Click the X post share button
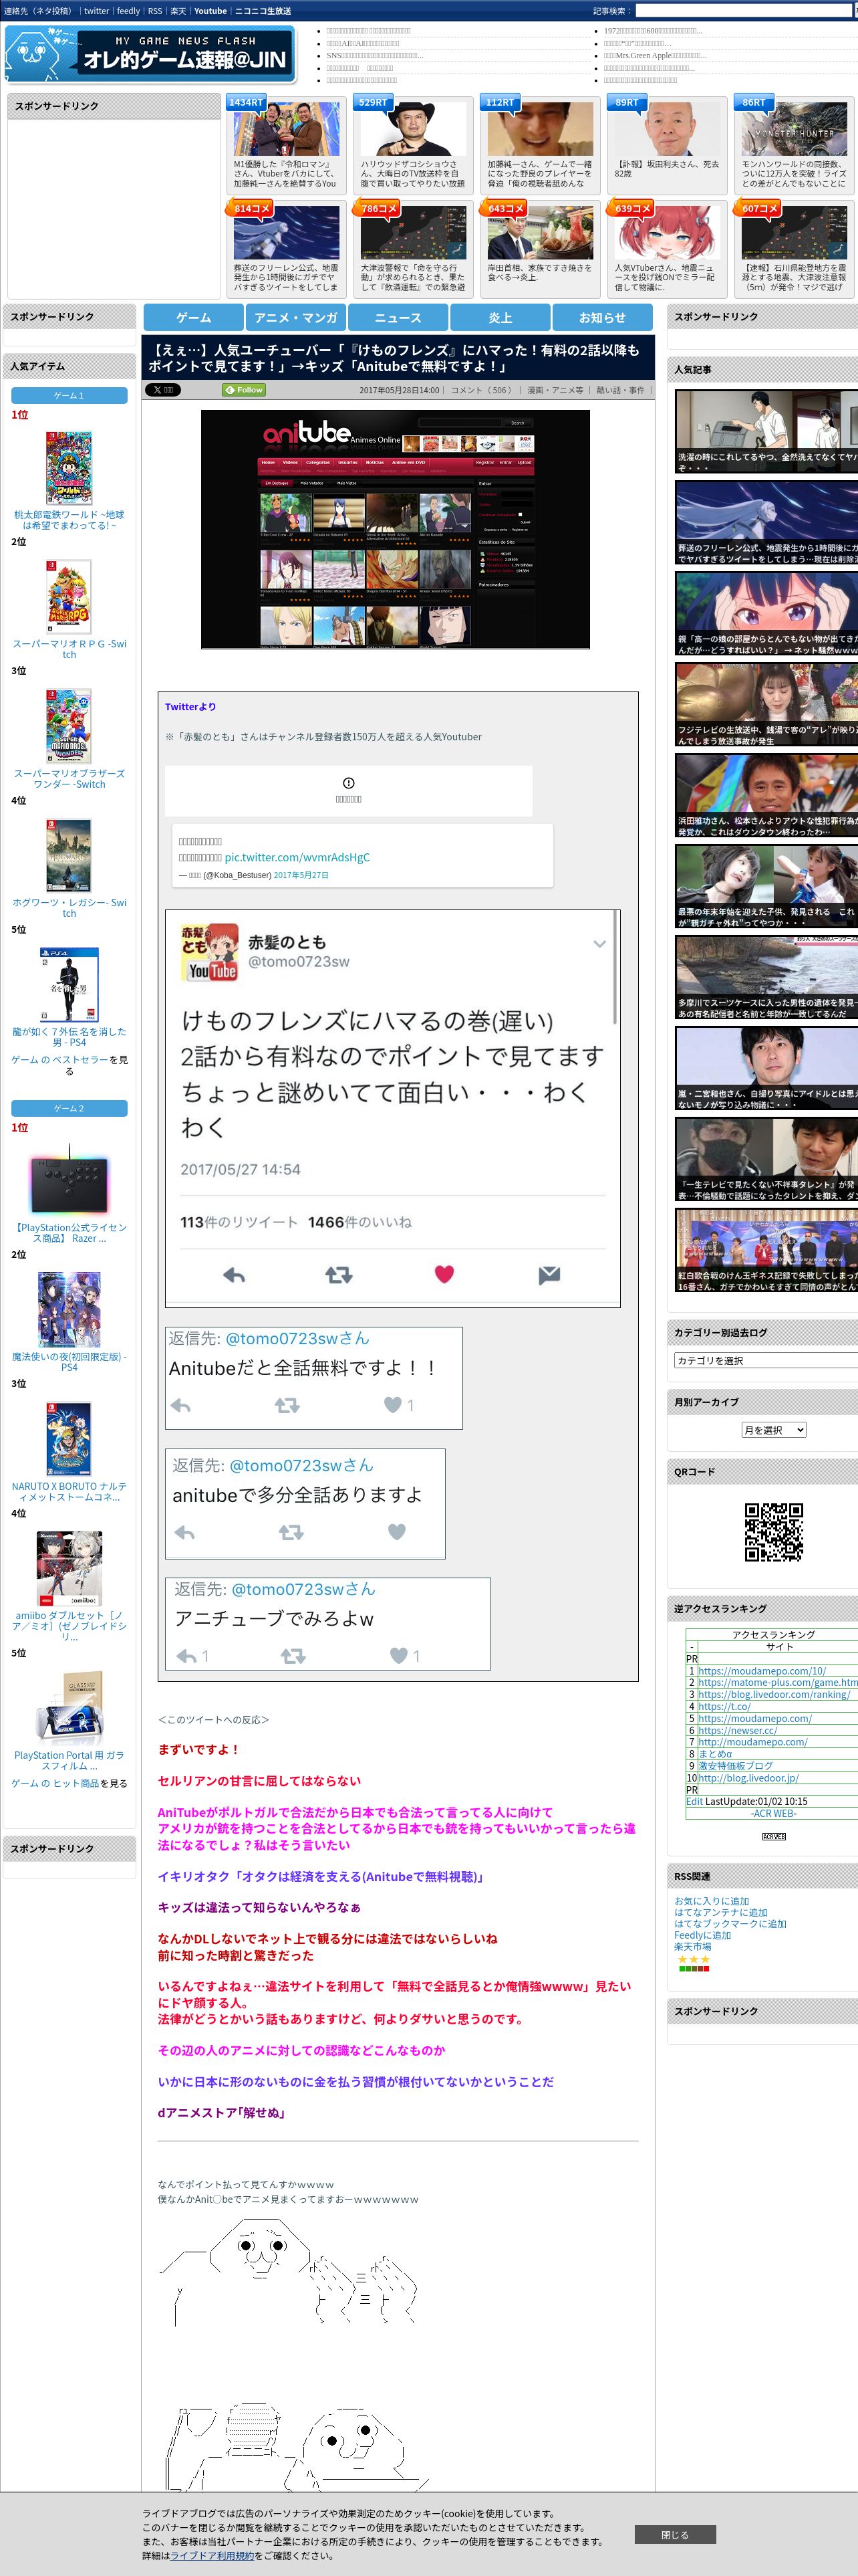 pos(163,390)
